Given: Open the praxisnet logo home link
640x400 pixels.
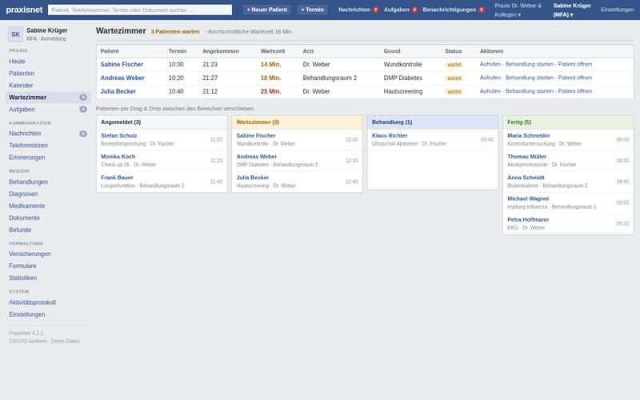Looking at the screenshot, I should point(24,10).
